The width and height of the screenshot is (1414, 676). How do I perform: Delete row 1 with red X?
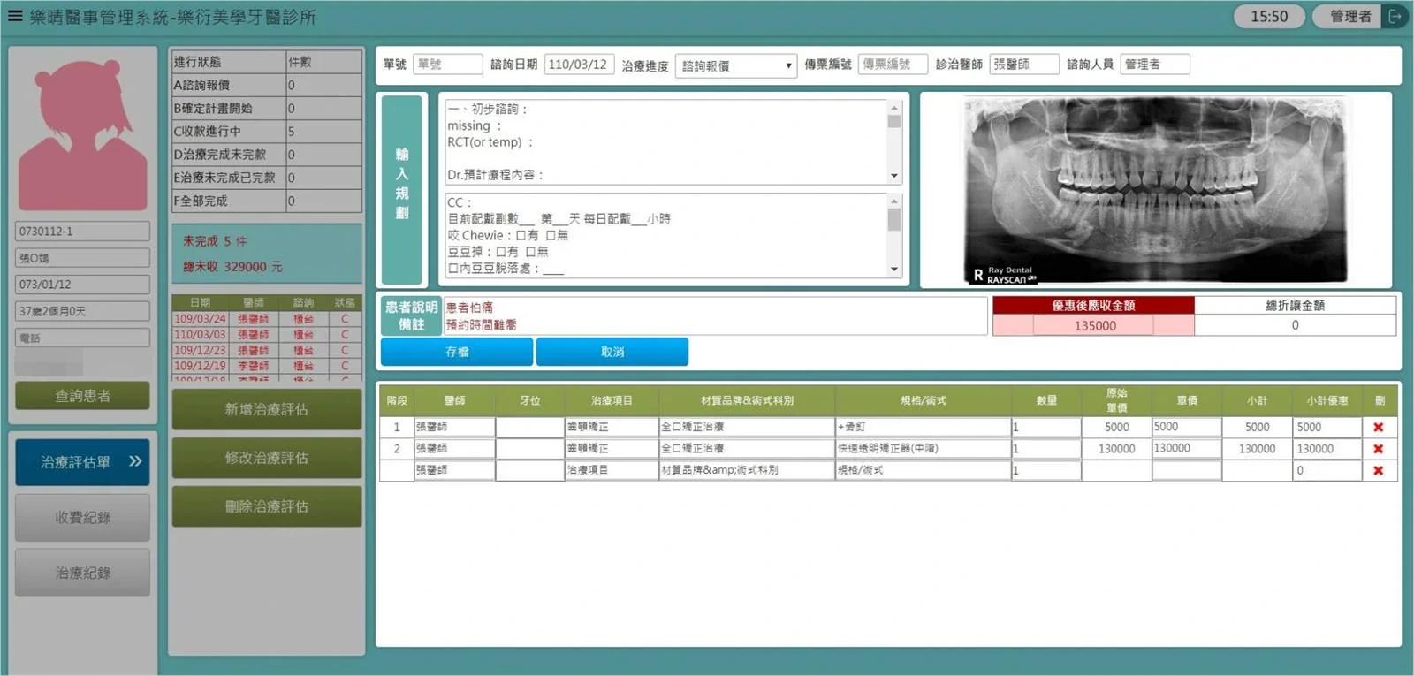coord(1379,427)
